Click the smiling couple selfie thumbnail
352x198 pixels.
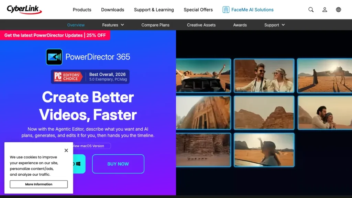pyautogui.click(x=264, y=75)
